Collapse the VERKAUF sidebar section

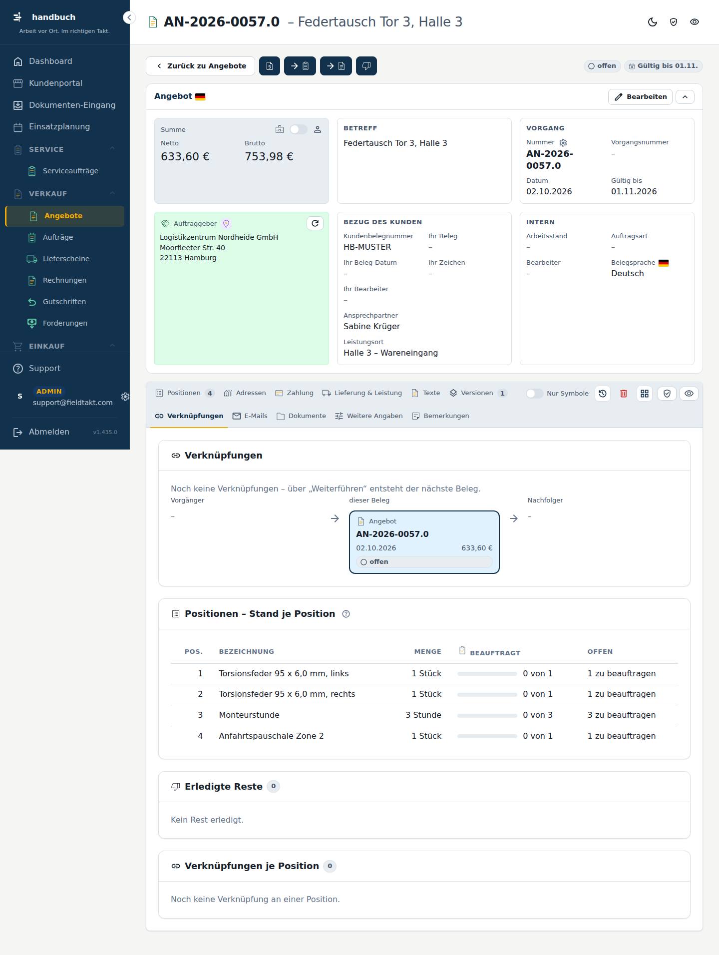(112, 193)
